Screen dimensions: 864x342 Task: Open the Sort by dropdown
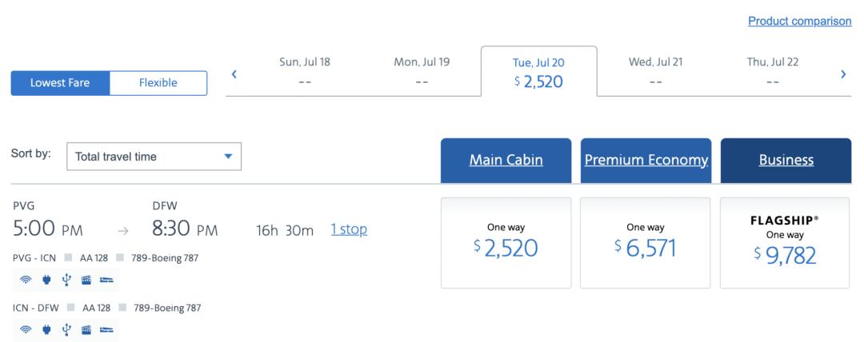pos(154,157)
